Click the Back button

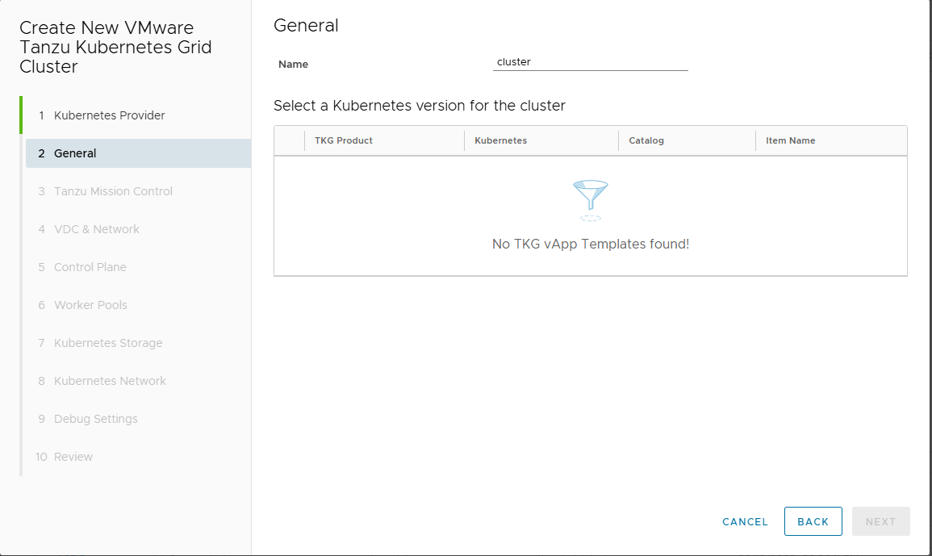pyautogui.click(x=813, y=521)
